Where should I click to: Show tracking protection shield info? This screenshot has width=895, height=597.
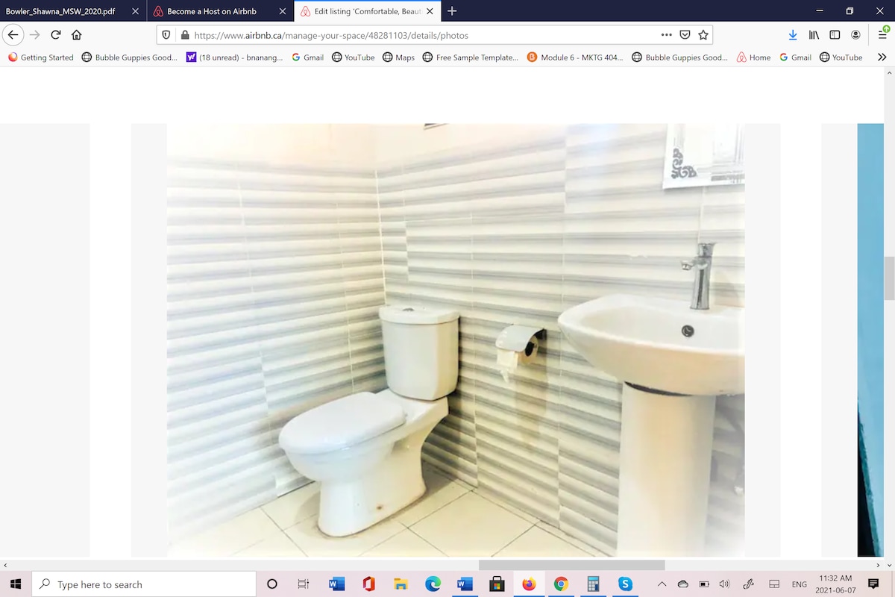(x=166, y=35)
